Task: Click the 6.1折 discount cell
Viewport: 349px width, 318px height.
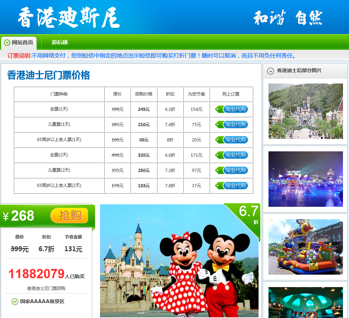Action: coord(170,109)
